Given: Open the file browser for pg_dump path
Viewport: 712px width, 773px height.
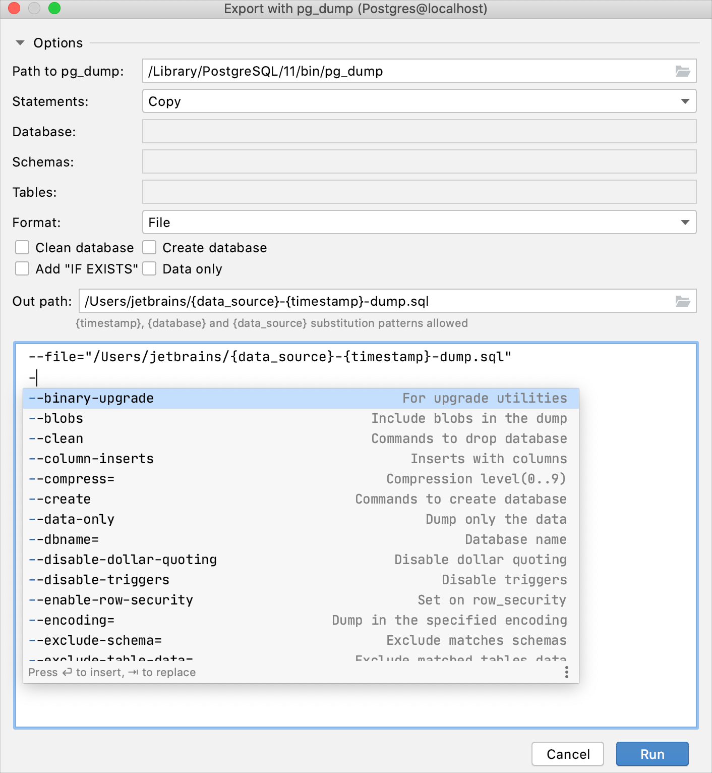Looking at the screenshot, I should (683, 71).
